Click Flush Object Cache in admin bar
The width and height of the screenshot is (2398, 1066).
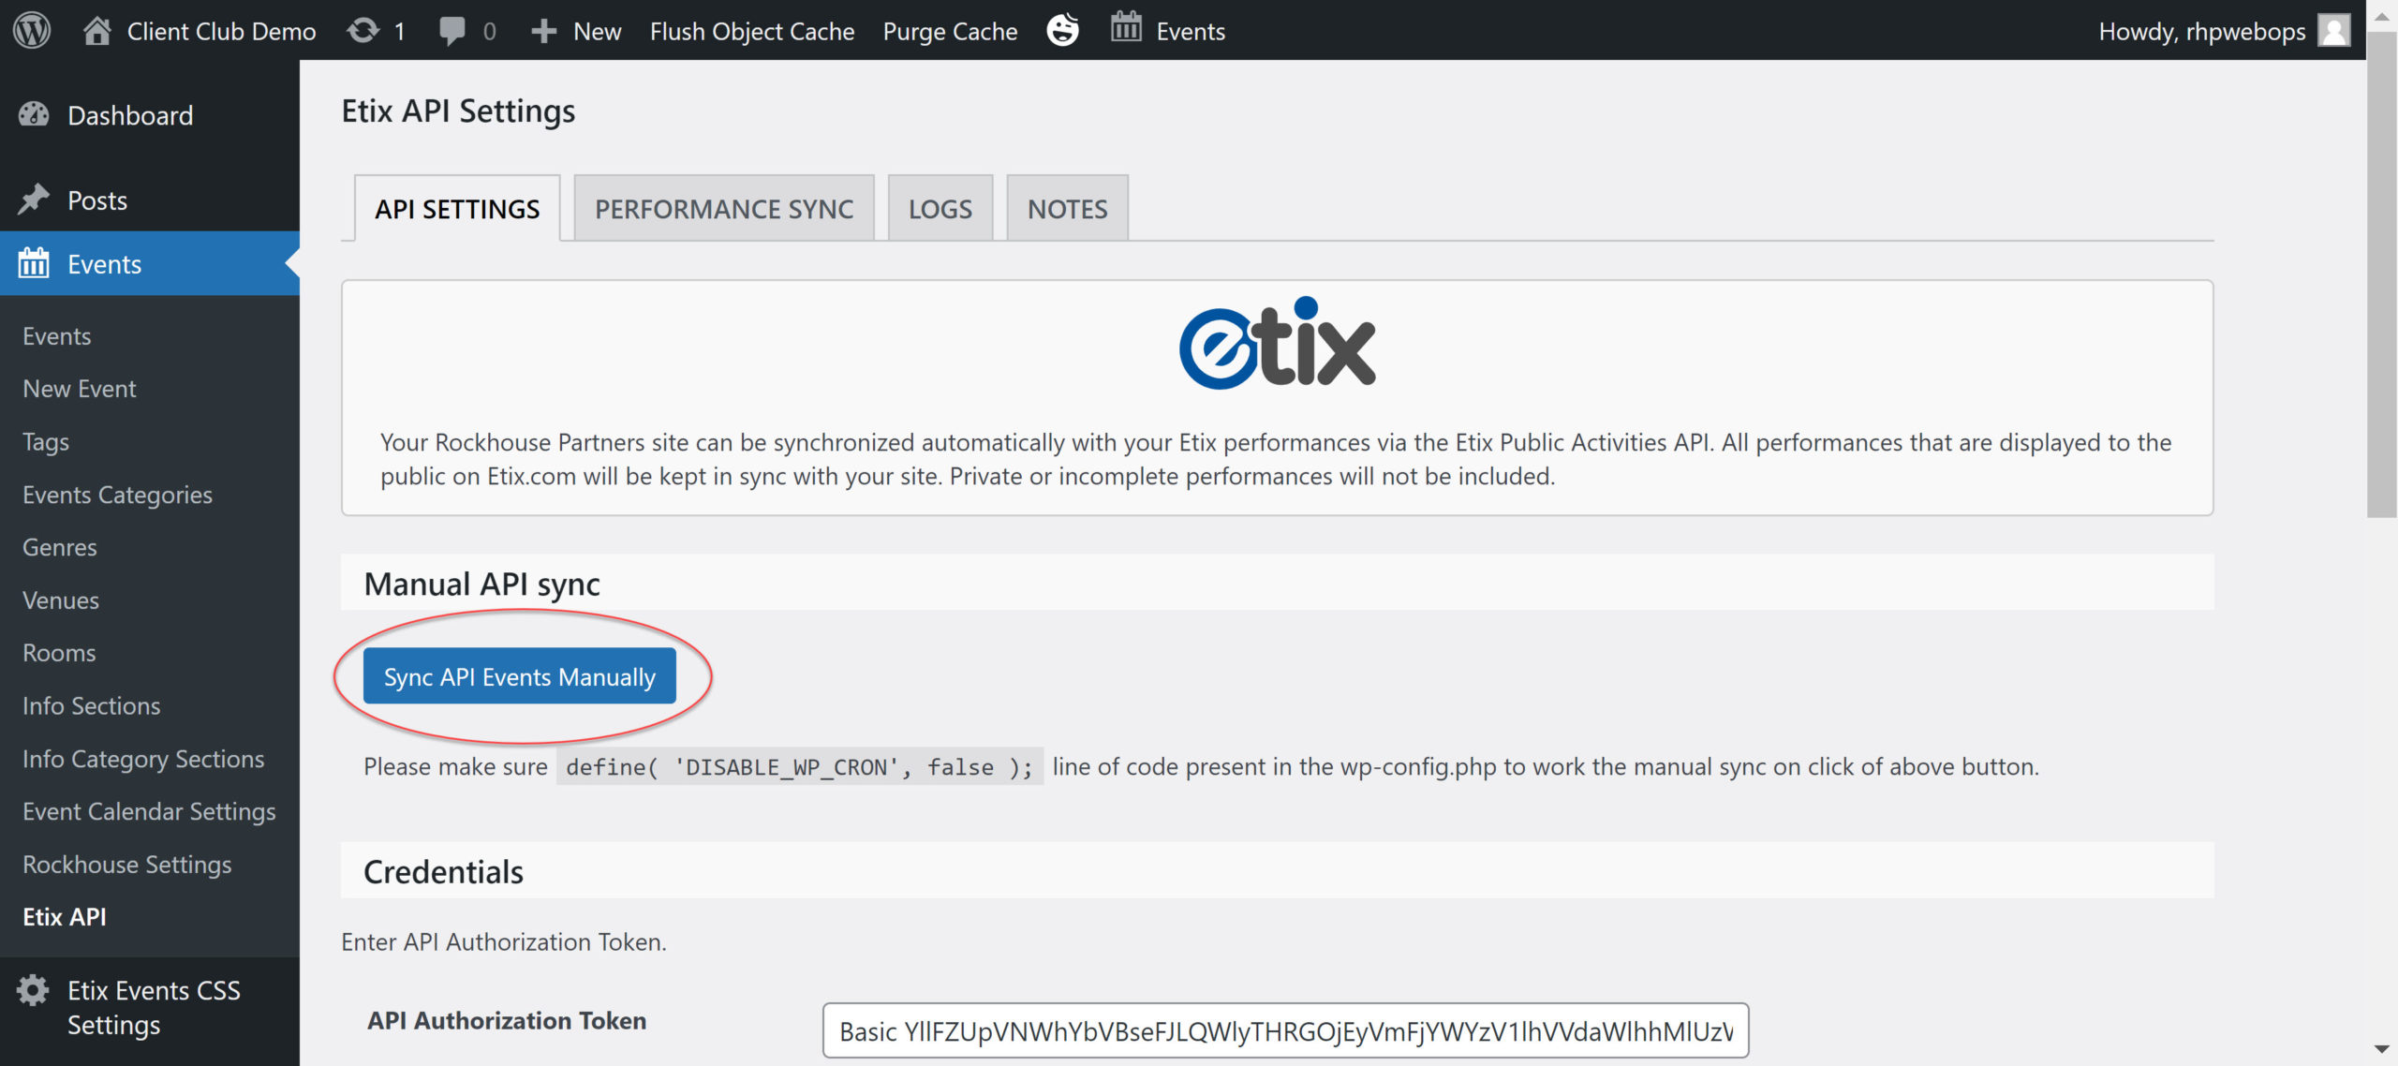click(x=752, y=31)
